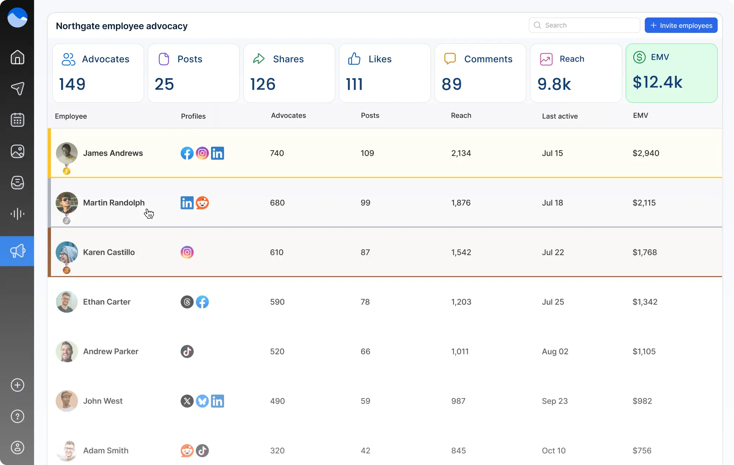Screen dimensions: 734x465
Task: Click the highlighted advocacy megaphone icon
Action: tap(17, 251)
